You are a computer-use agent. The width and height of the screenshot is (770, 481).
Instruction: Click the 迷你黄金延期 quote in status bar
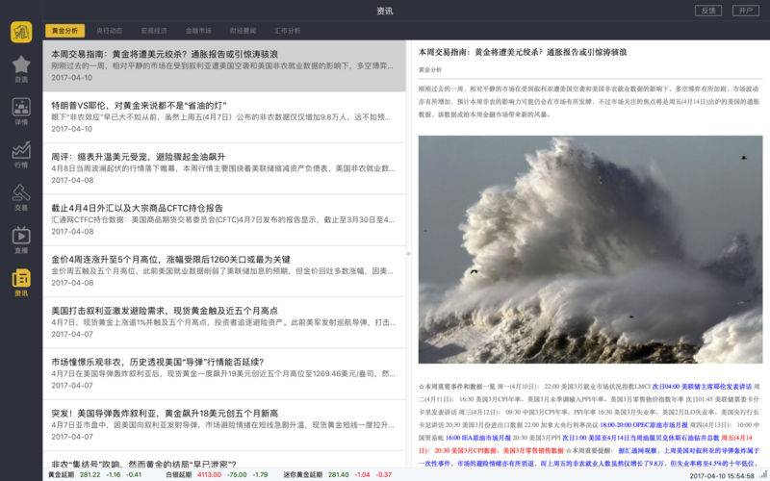[x=338, y=474]
